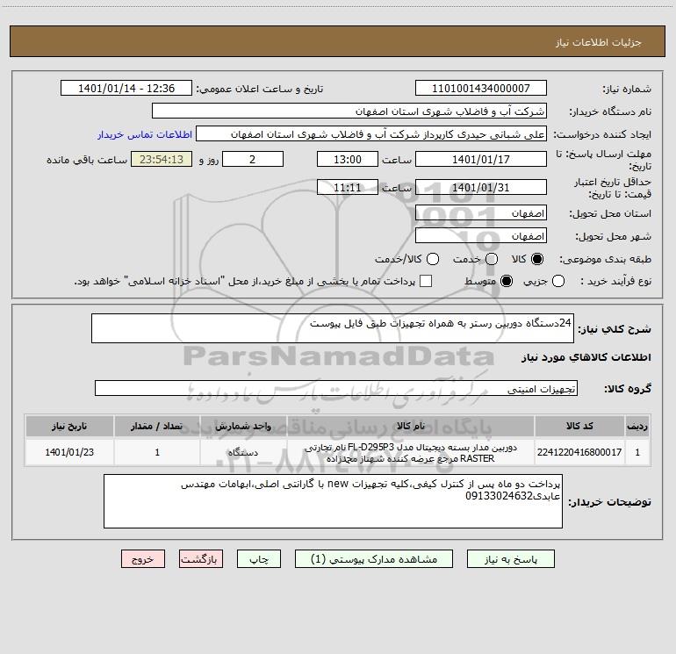Screen dimensions: 676x654
Task: Click the جزئیات اطلاعات نیاز header title
Action: pyautogui.click(x=598, y=42)
